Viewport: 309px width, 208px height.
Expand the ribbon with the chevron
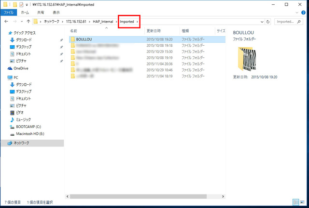297,13
